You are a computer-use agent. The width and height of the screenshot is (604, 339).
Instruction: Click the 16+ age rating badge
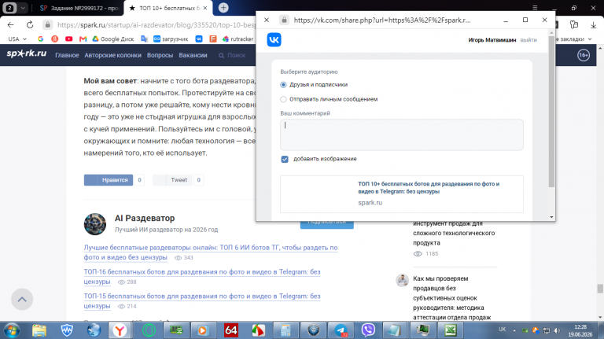tap(584, 55)
